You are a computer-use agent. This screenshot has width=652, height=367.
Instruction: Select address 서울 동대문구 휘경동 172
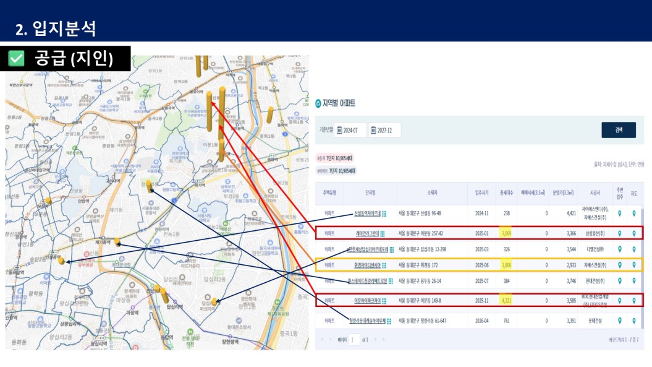click(x=418, y=266)
